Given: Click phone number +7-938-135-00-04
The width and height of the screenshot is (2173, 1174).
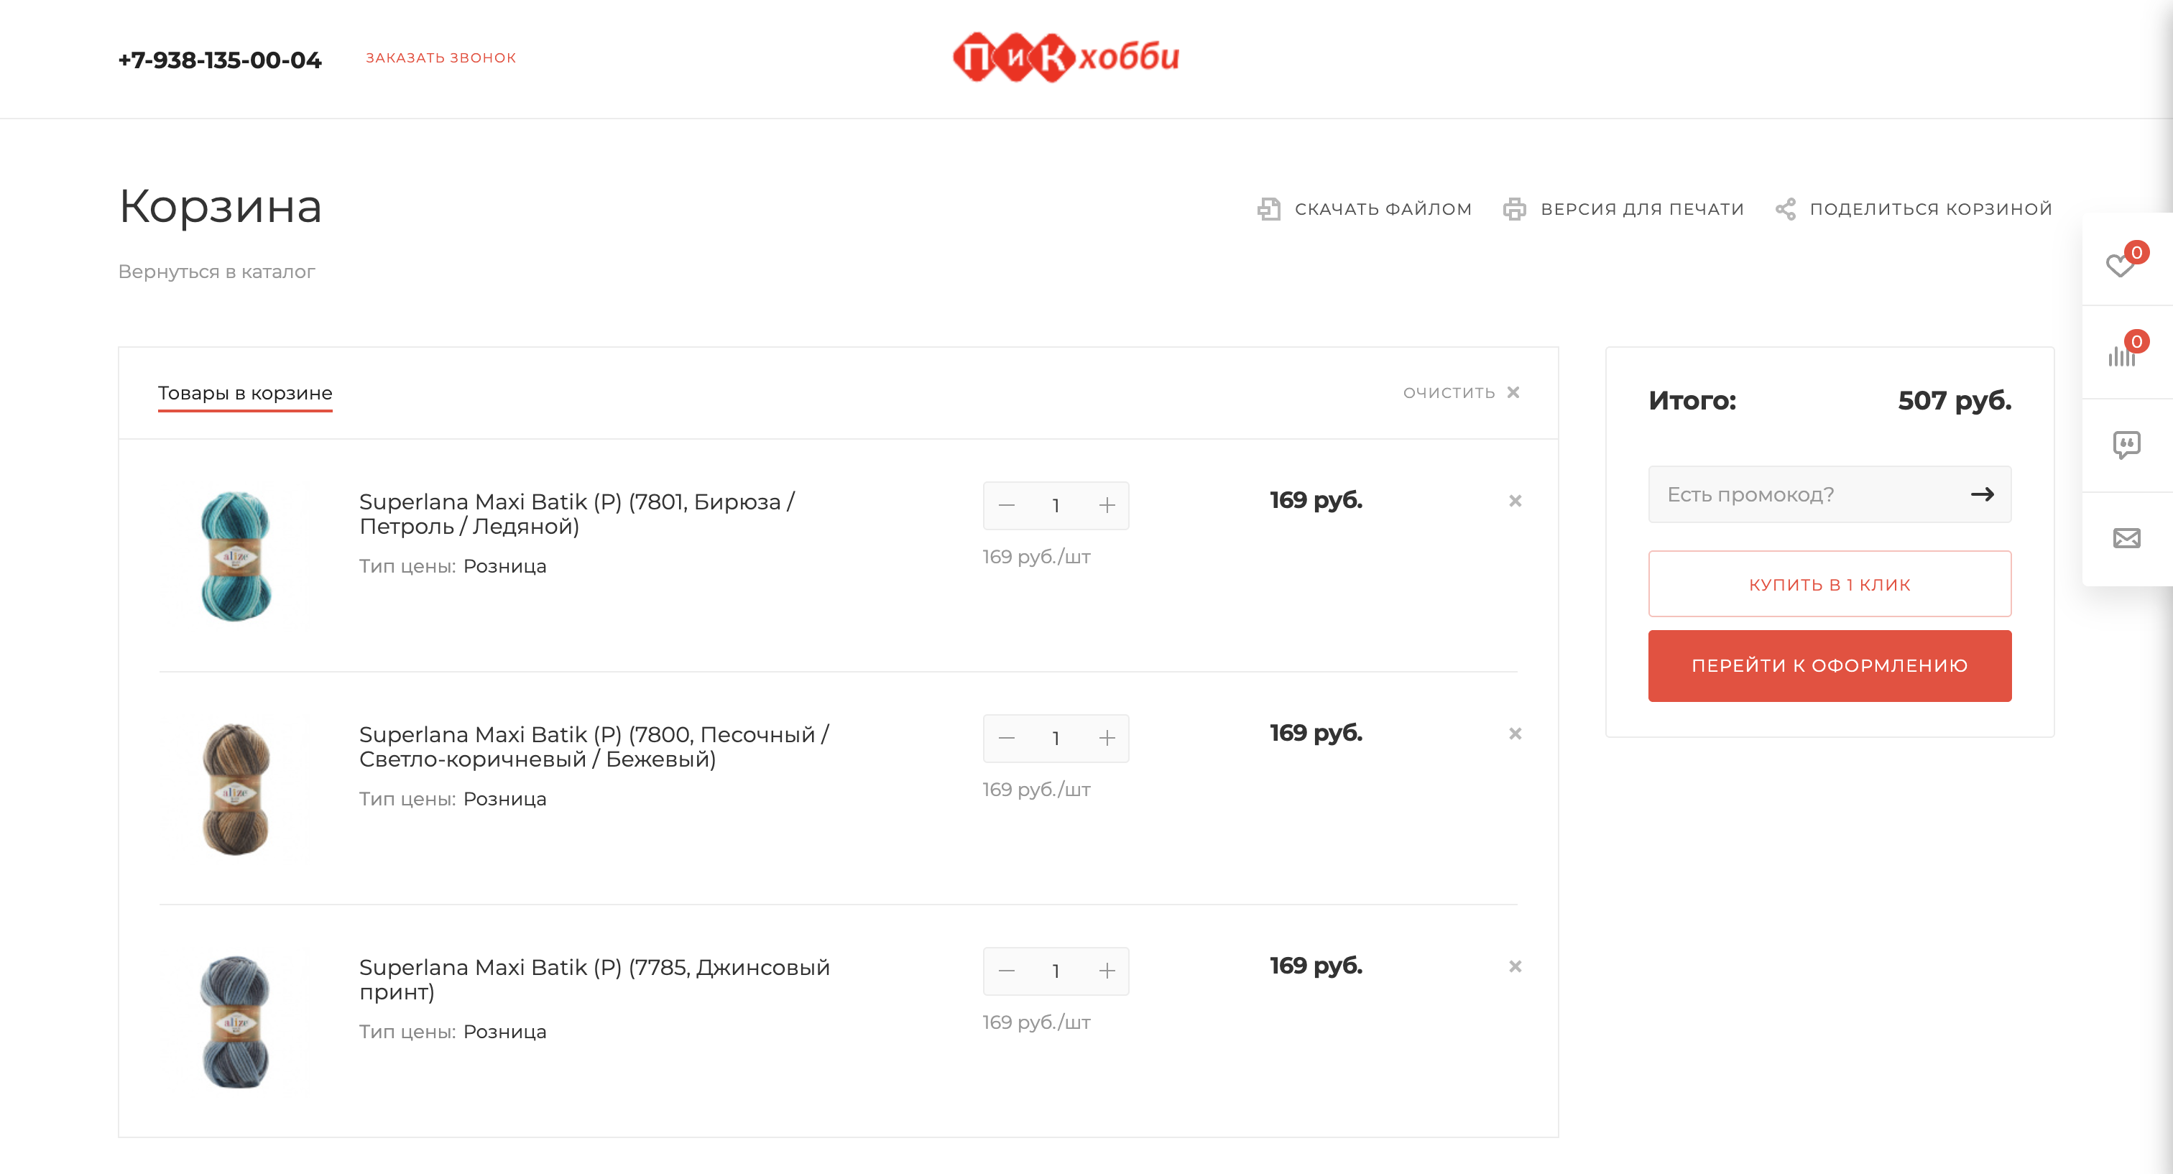Looking at the screenshot, I should coord(219,60).
